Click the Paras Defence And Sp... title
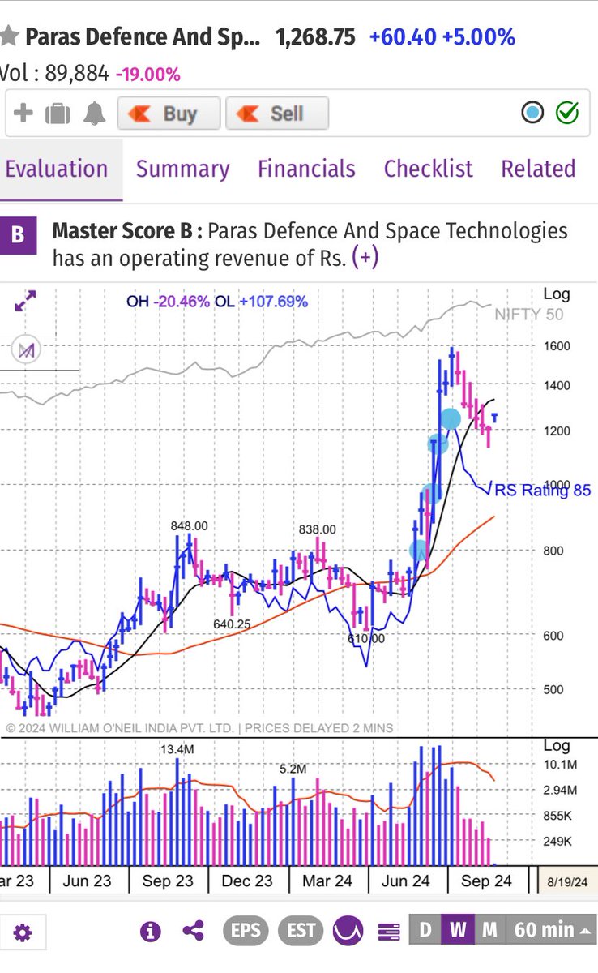This screenshot has width=598, height=973. pos(143,37)
